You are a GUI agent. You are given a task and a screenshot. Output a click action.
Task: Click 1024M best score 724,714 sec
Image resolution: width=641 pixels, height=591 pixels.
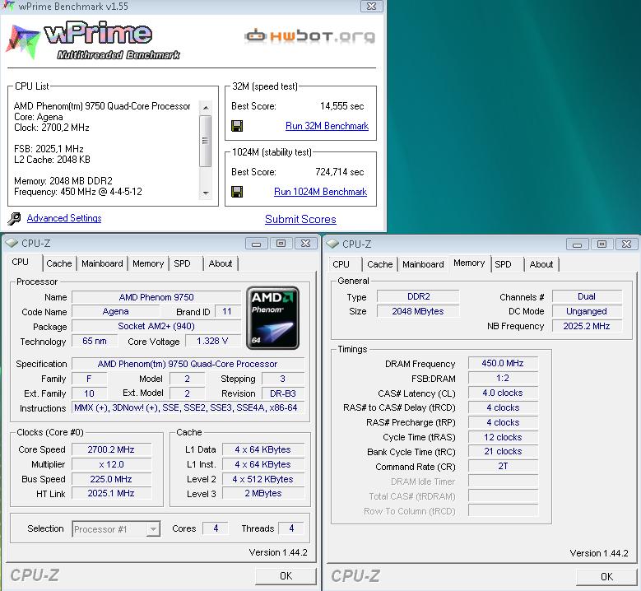340,172
